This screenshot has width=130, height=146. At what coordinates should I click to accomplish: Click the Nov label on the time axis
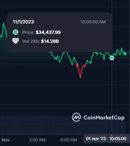click(x=6, y=140)
